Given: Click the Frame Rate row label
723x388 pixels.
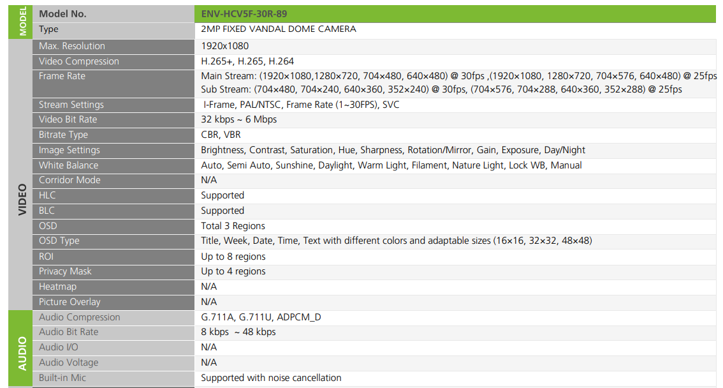Looking at the screenshot, I should click(62, 76).
